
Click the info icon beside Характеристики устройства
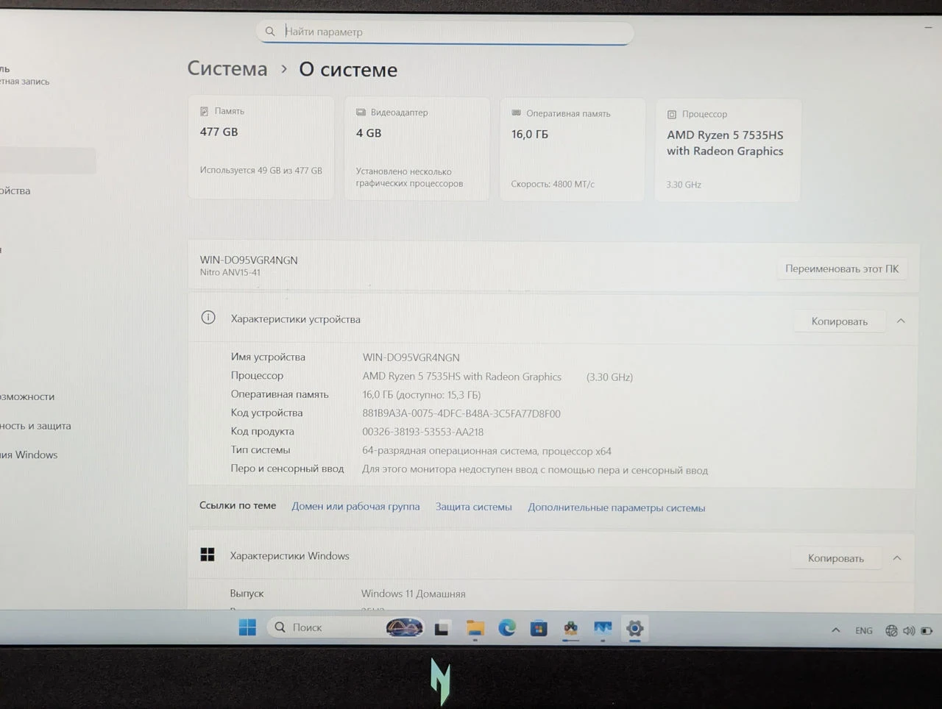(x=208, y=318)
